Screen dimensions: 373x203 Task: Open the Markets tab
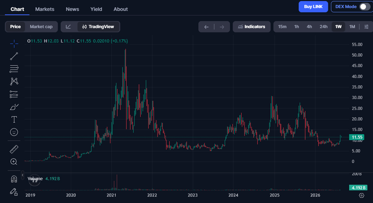pyautogui.click(x=44, y=9)
